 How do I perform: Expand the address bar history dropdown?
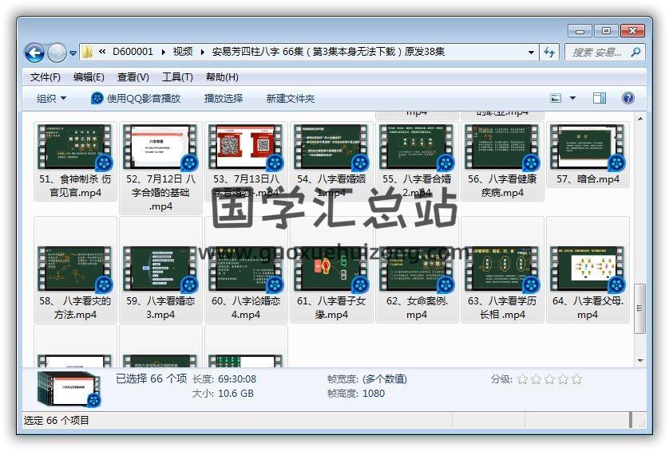532,53
